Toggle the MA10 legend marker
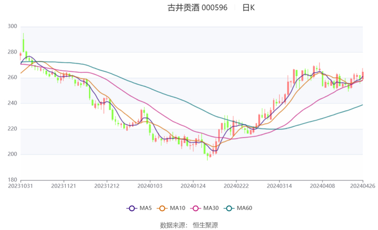The image size is (378, 230). [x=162, y=208]
